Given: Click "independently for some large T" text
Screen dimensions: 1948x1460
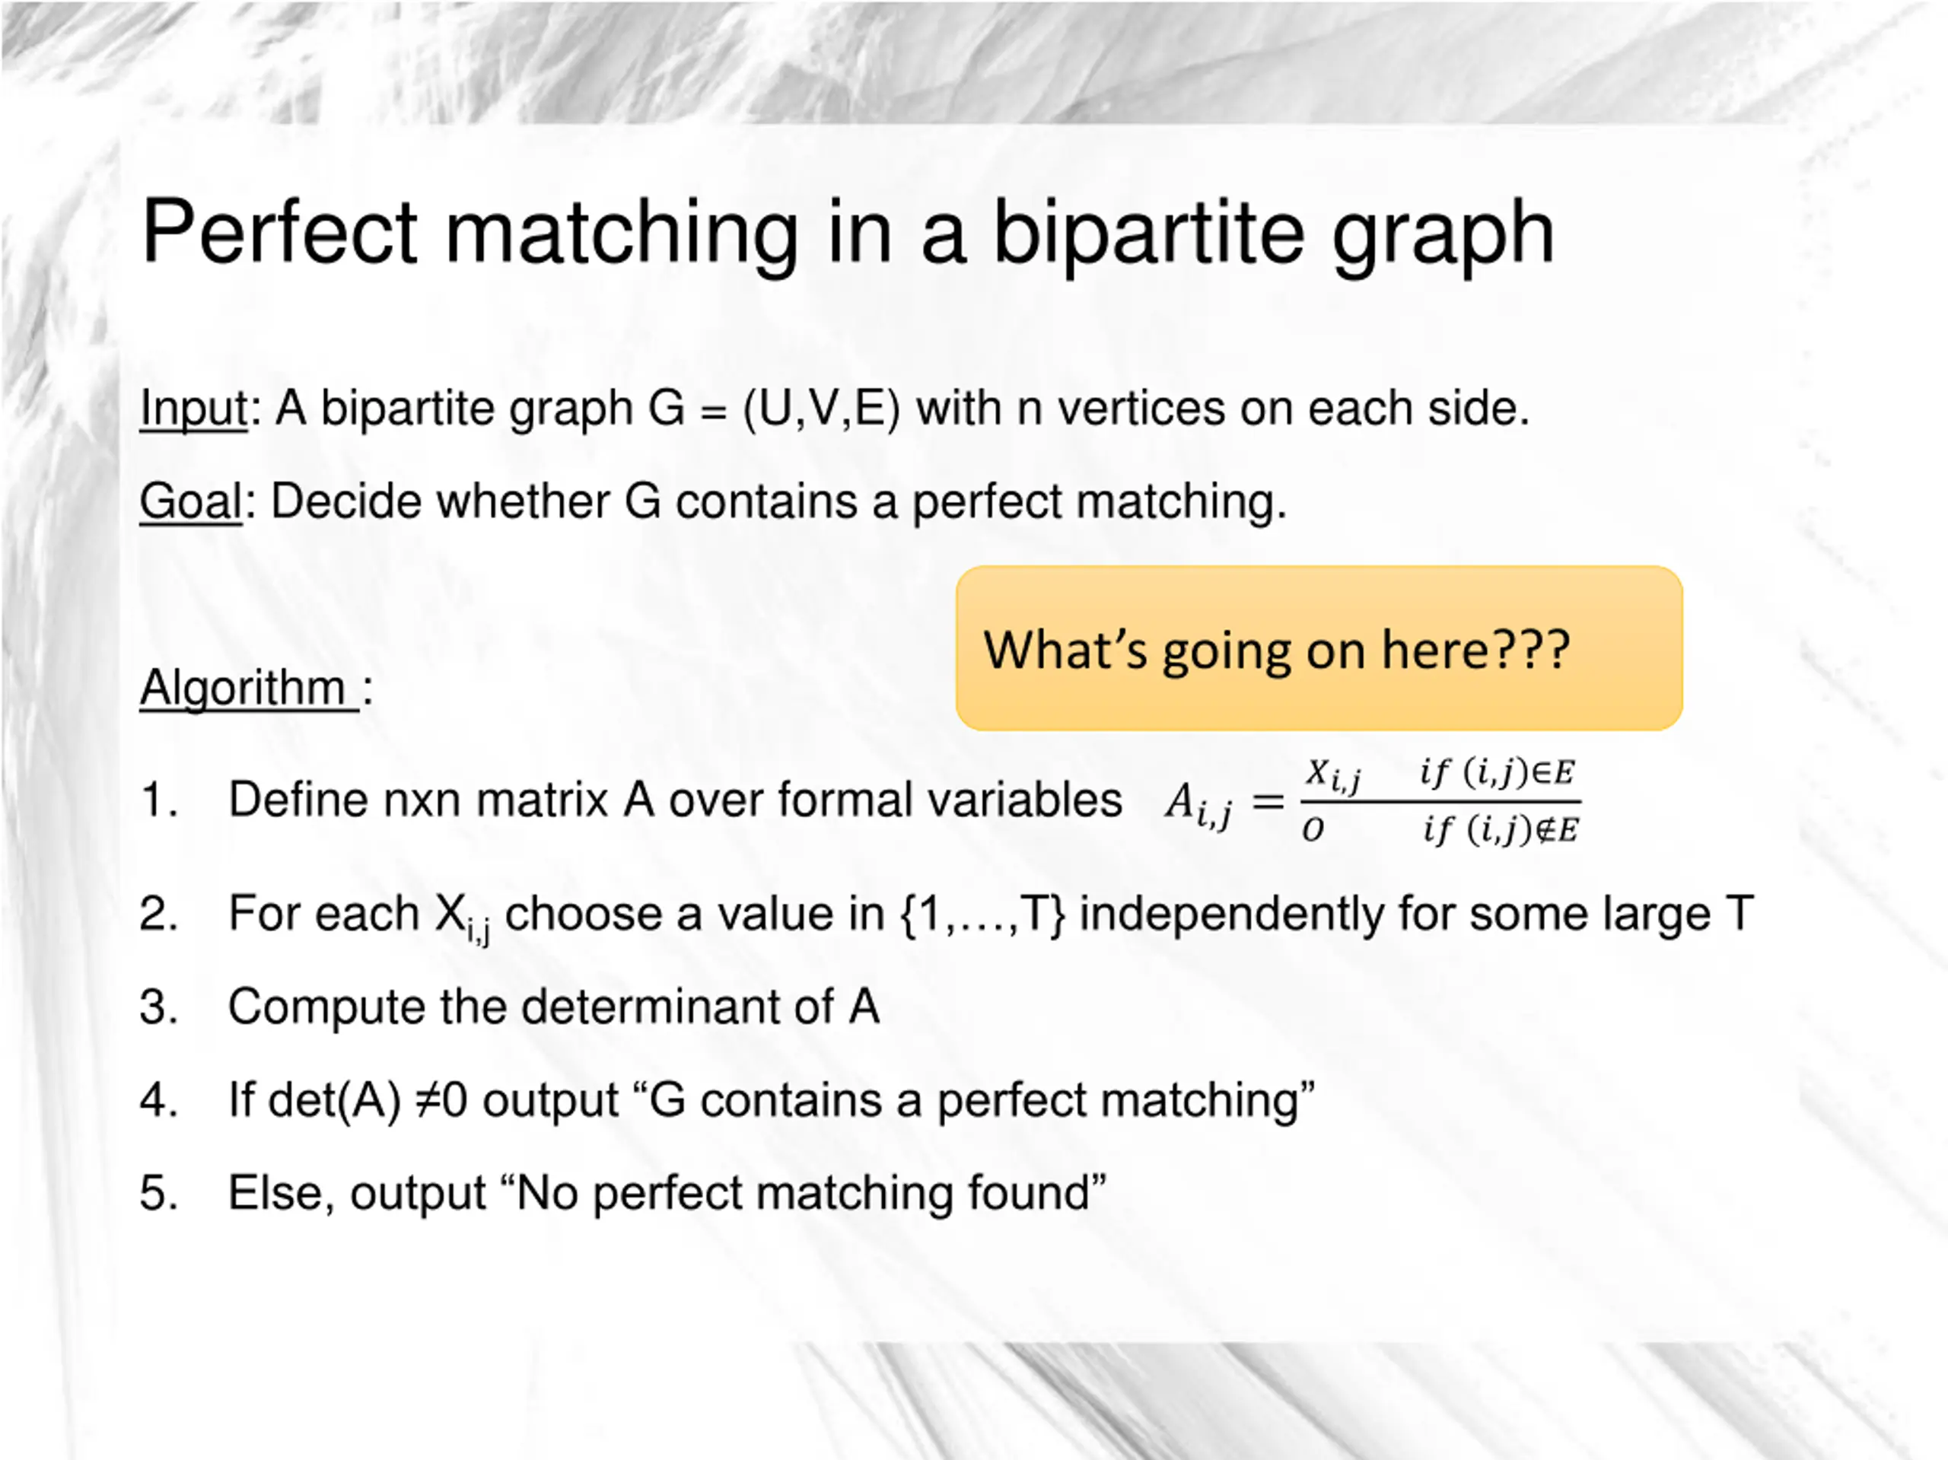Looking at the screenshot, I should tap(1416, 914).
